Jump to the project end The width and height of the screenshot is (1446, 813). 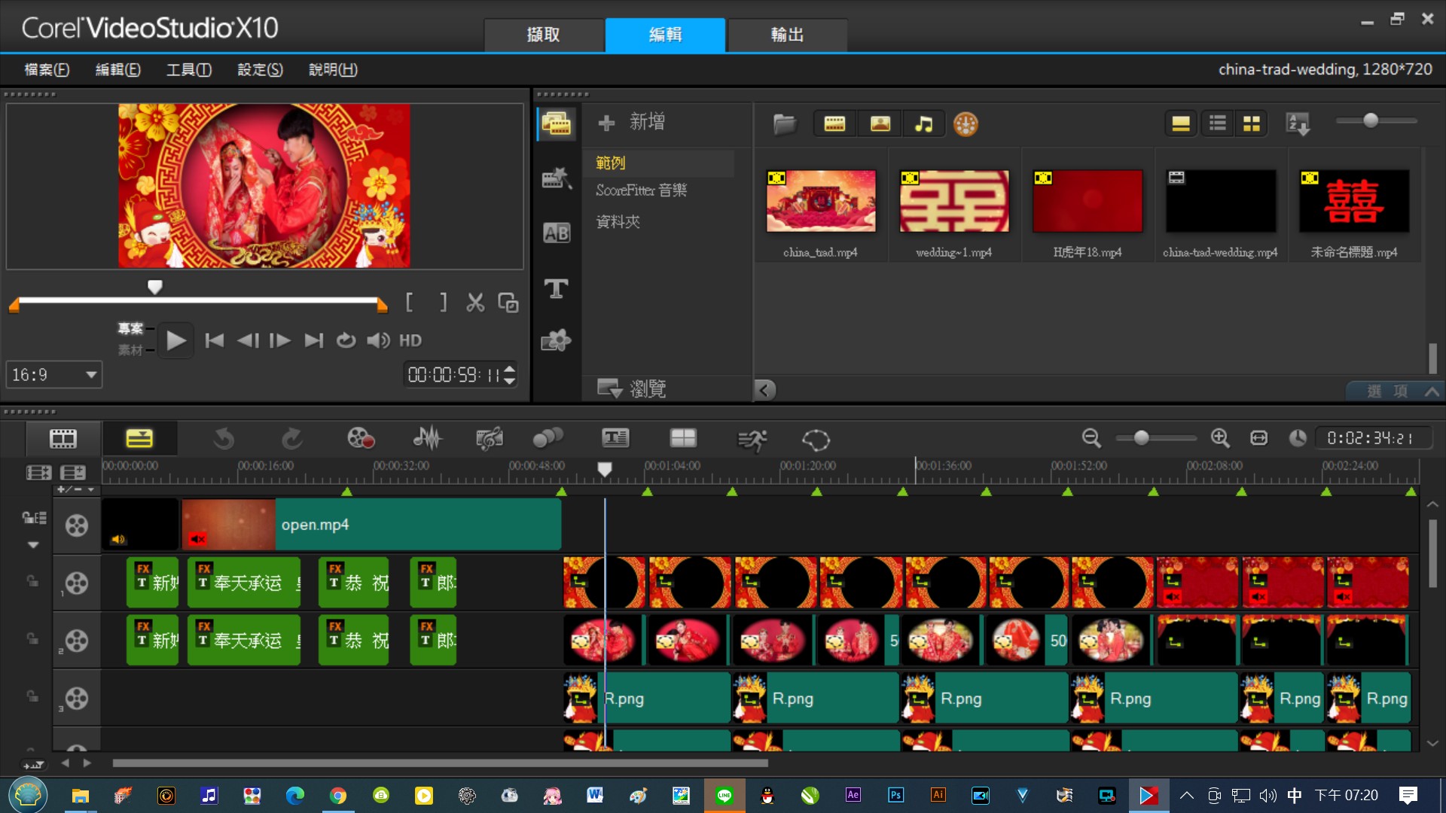[x=313, y=341]
